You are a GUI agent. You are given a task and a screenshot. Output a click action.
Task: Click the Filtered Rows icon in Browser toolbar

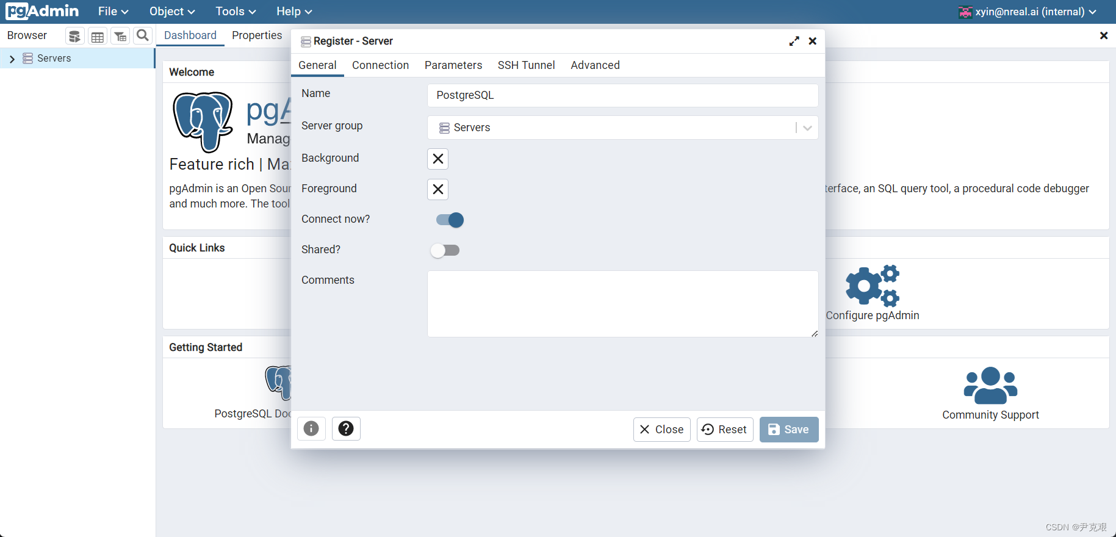(x=120, y=36)
